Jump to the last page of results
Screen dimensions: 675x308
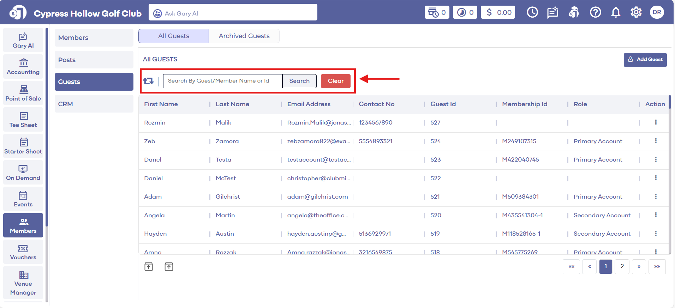(657, 266)
